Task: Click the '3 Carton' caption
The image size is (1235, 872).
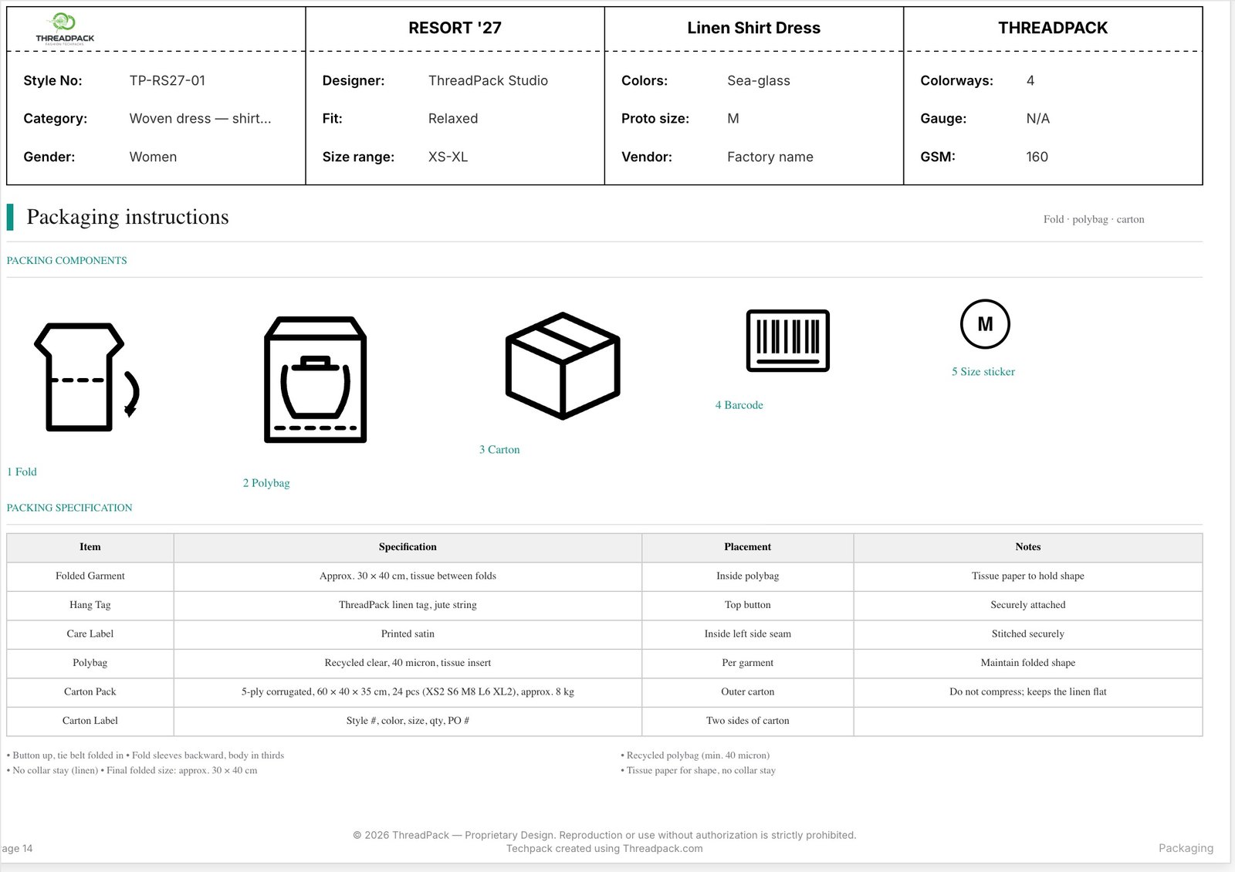Action: 499,450
